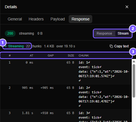Click the Details panel title
Image resolution: width=136 pixels, height=122 pixels.
pyautogui.click(x=11, y=7)
